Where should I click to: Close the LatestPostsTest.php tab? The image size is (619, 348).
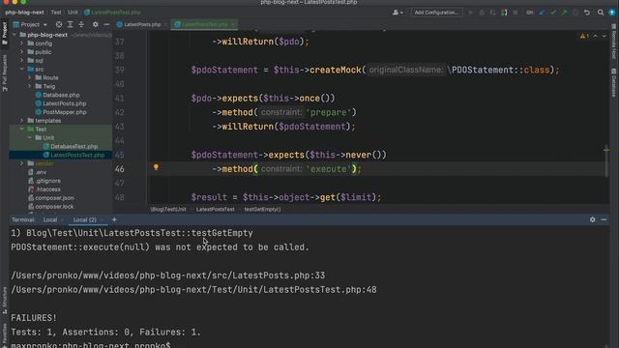[x=233, y=24]
